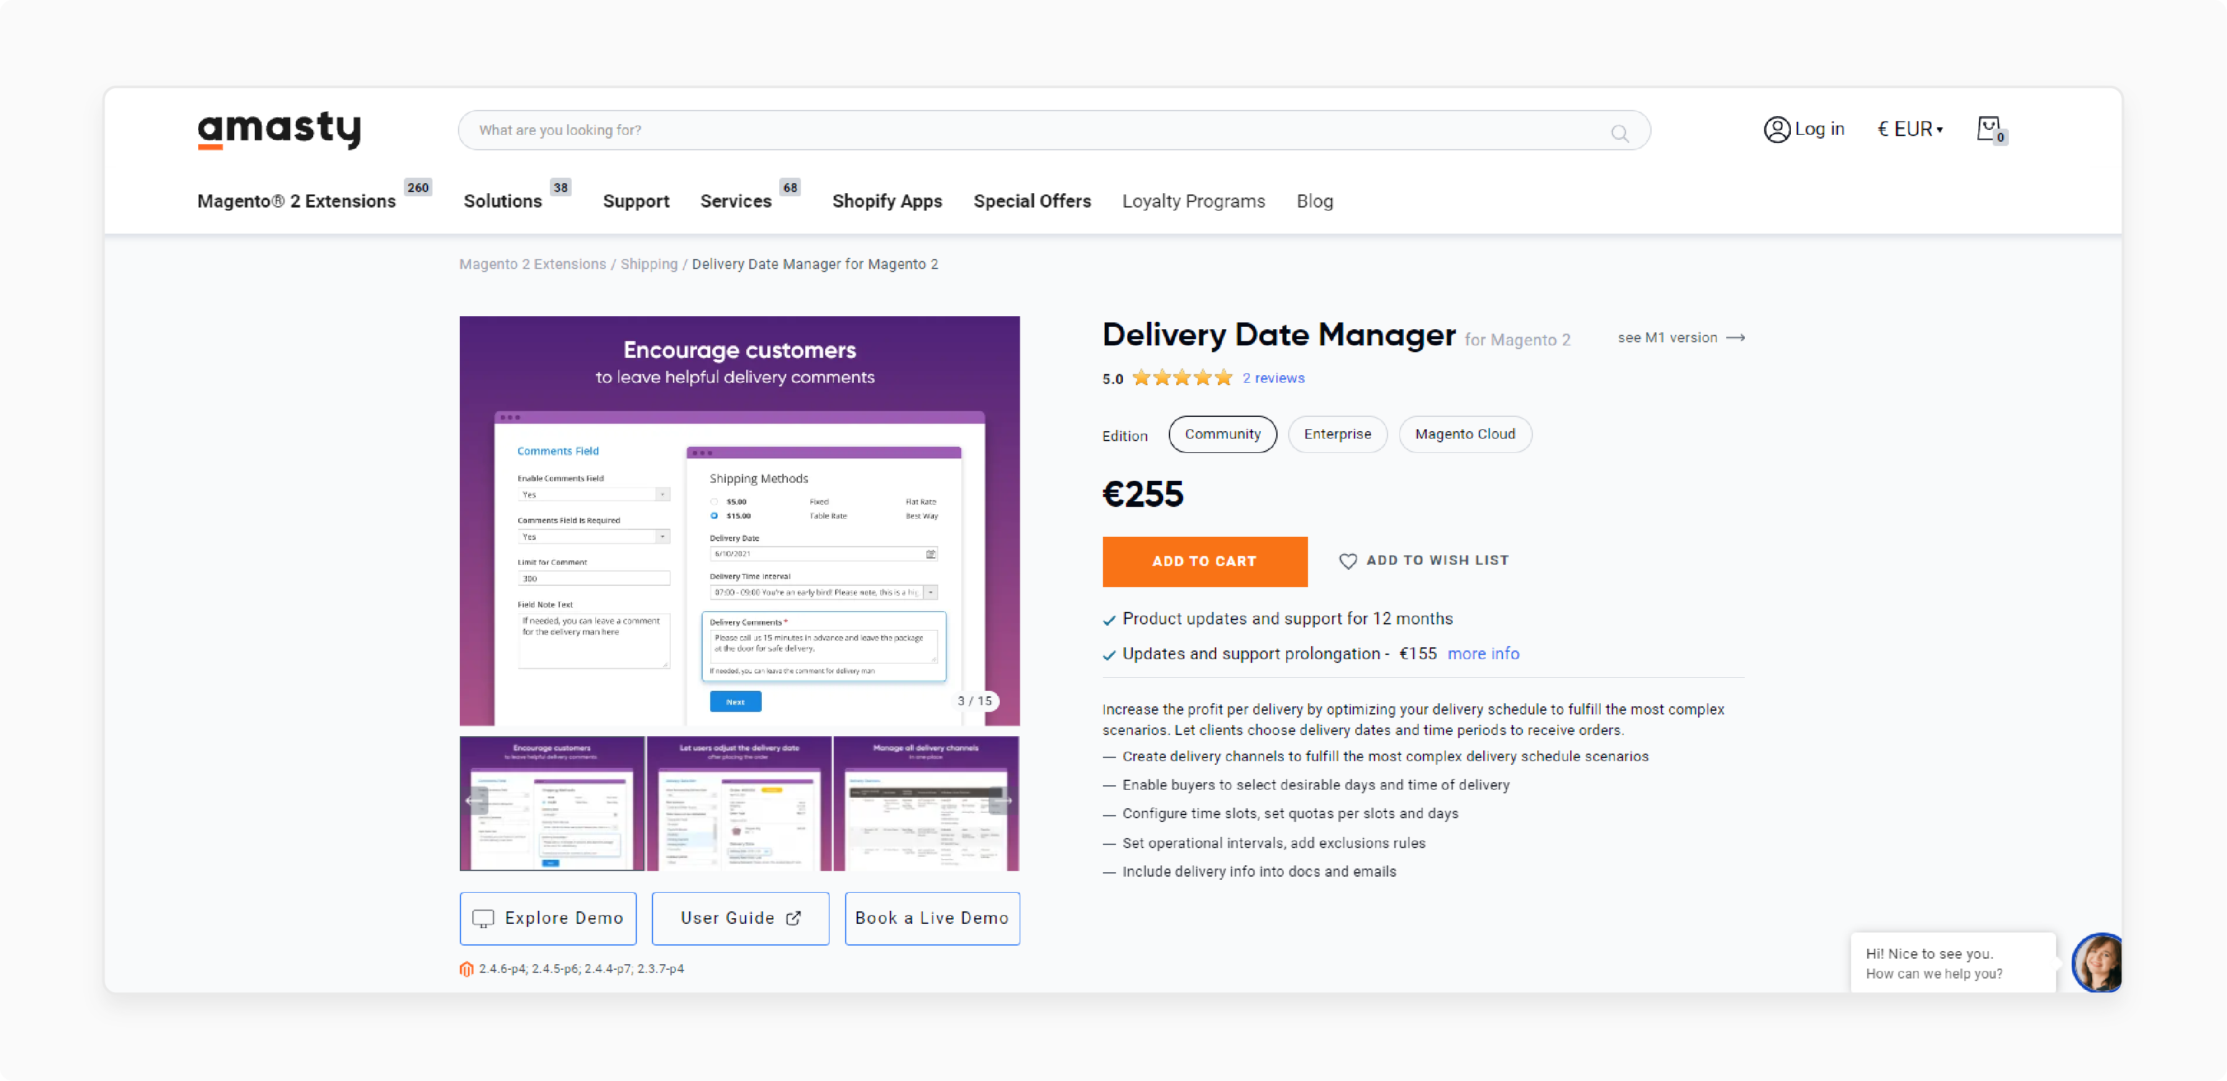Viewport: 2227px width, 1081px height.
Task: Click the €255 price
Action: coord(1143,495)
